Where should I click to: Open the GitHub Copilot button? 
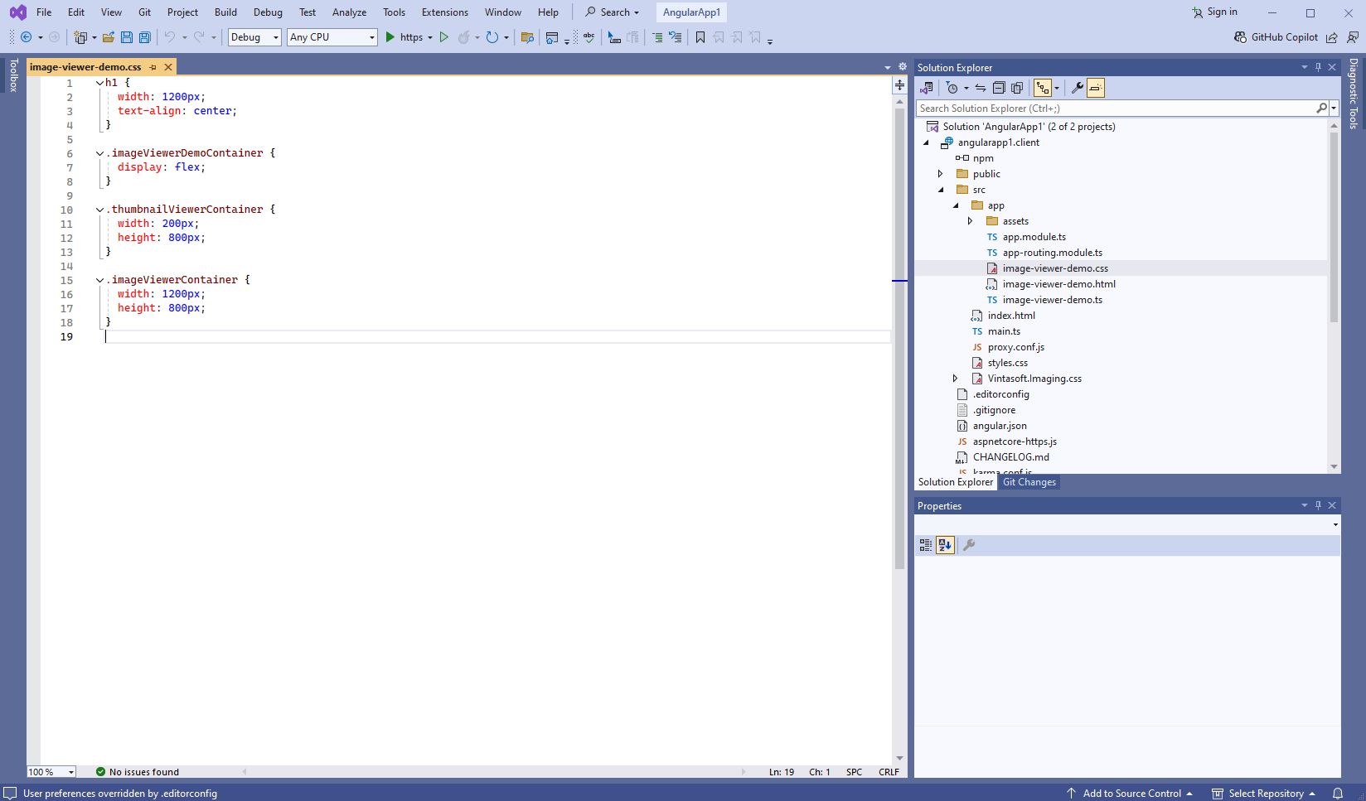[x=1276, y=37]
